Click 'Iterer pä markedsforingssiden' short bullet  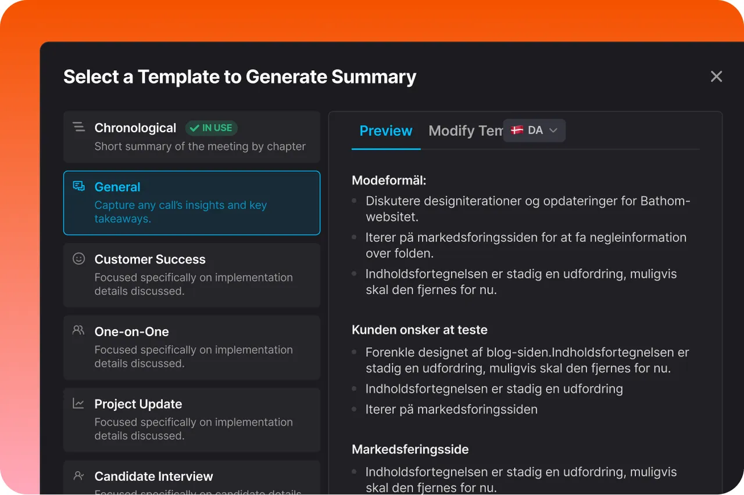pyautogui.click(x=452, y=409)
